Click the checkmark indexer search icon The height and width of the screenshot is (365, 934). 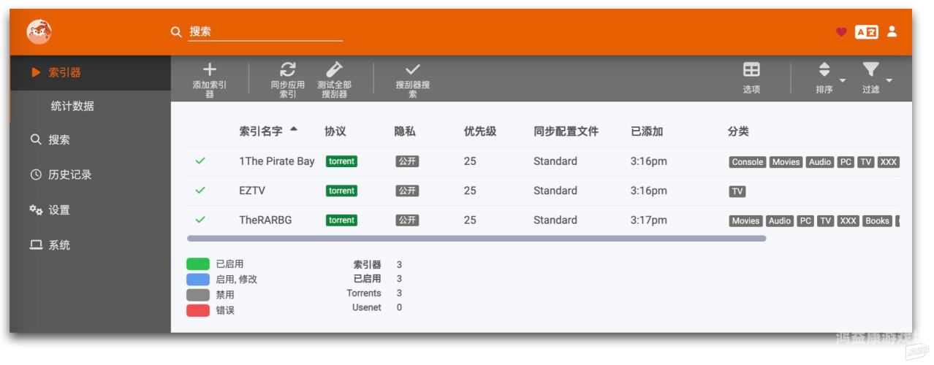coord(413,70)
